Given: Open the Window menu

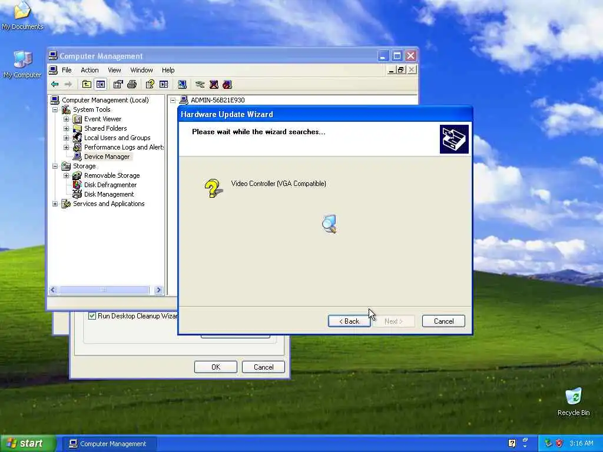Looking at the screenshot, I should pos(141,70).
